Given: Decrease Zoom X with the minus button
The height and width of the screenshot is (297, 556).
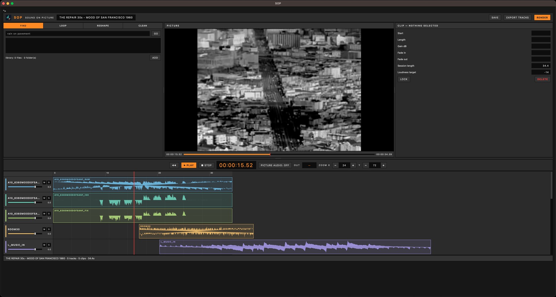Looking at the screenshot, I should 335,165.
